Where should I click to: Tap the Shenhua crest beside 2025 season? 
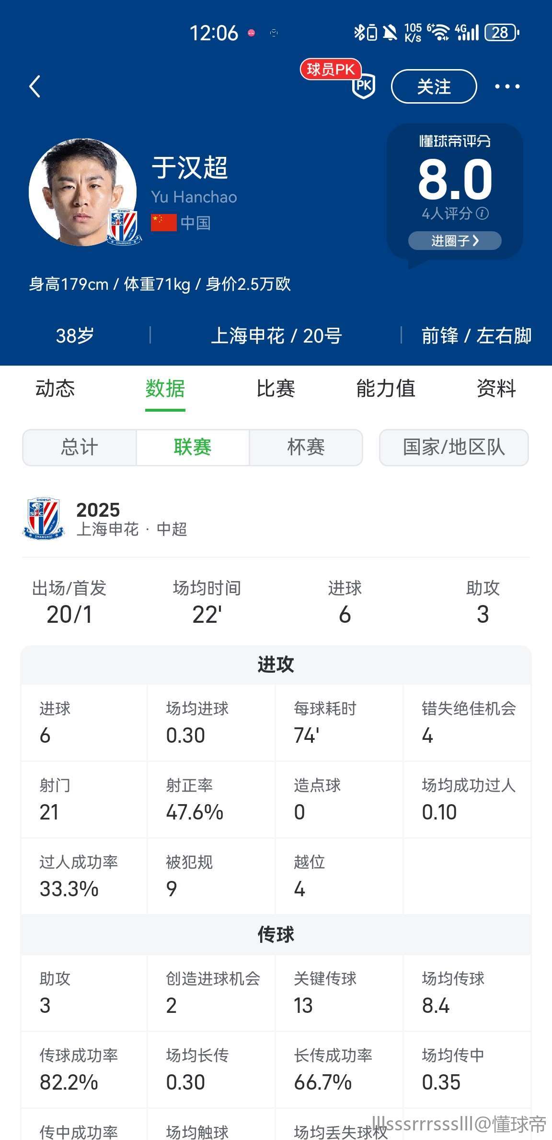pyautogui.click(x=43, y=519)
